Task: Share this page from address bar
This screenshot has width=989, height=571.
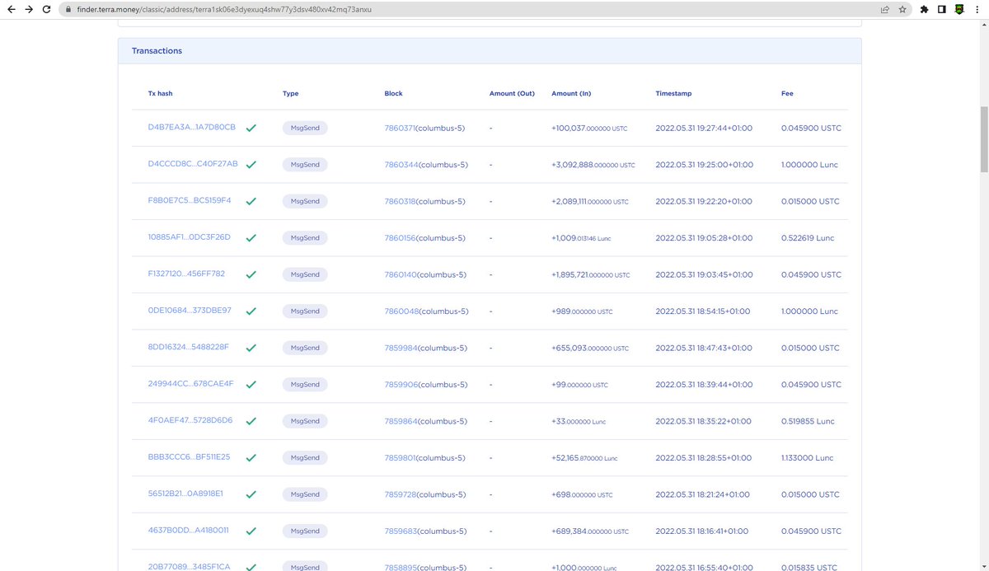Action: pyautogui.click(x=884, y=10)
